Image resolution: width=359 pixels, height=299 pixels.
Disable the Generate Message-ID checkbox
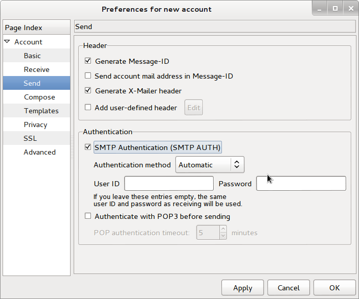click(x=88, y=61)
